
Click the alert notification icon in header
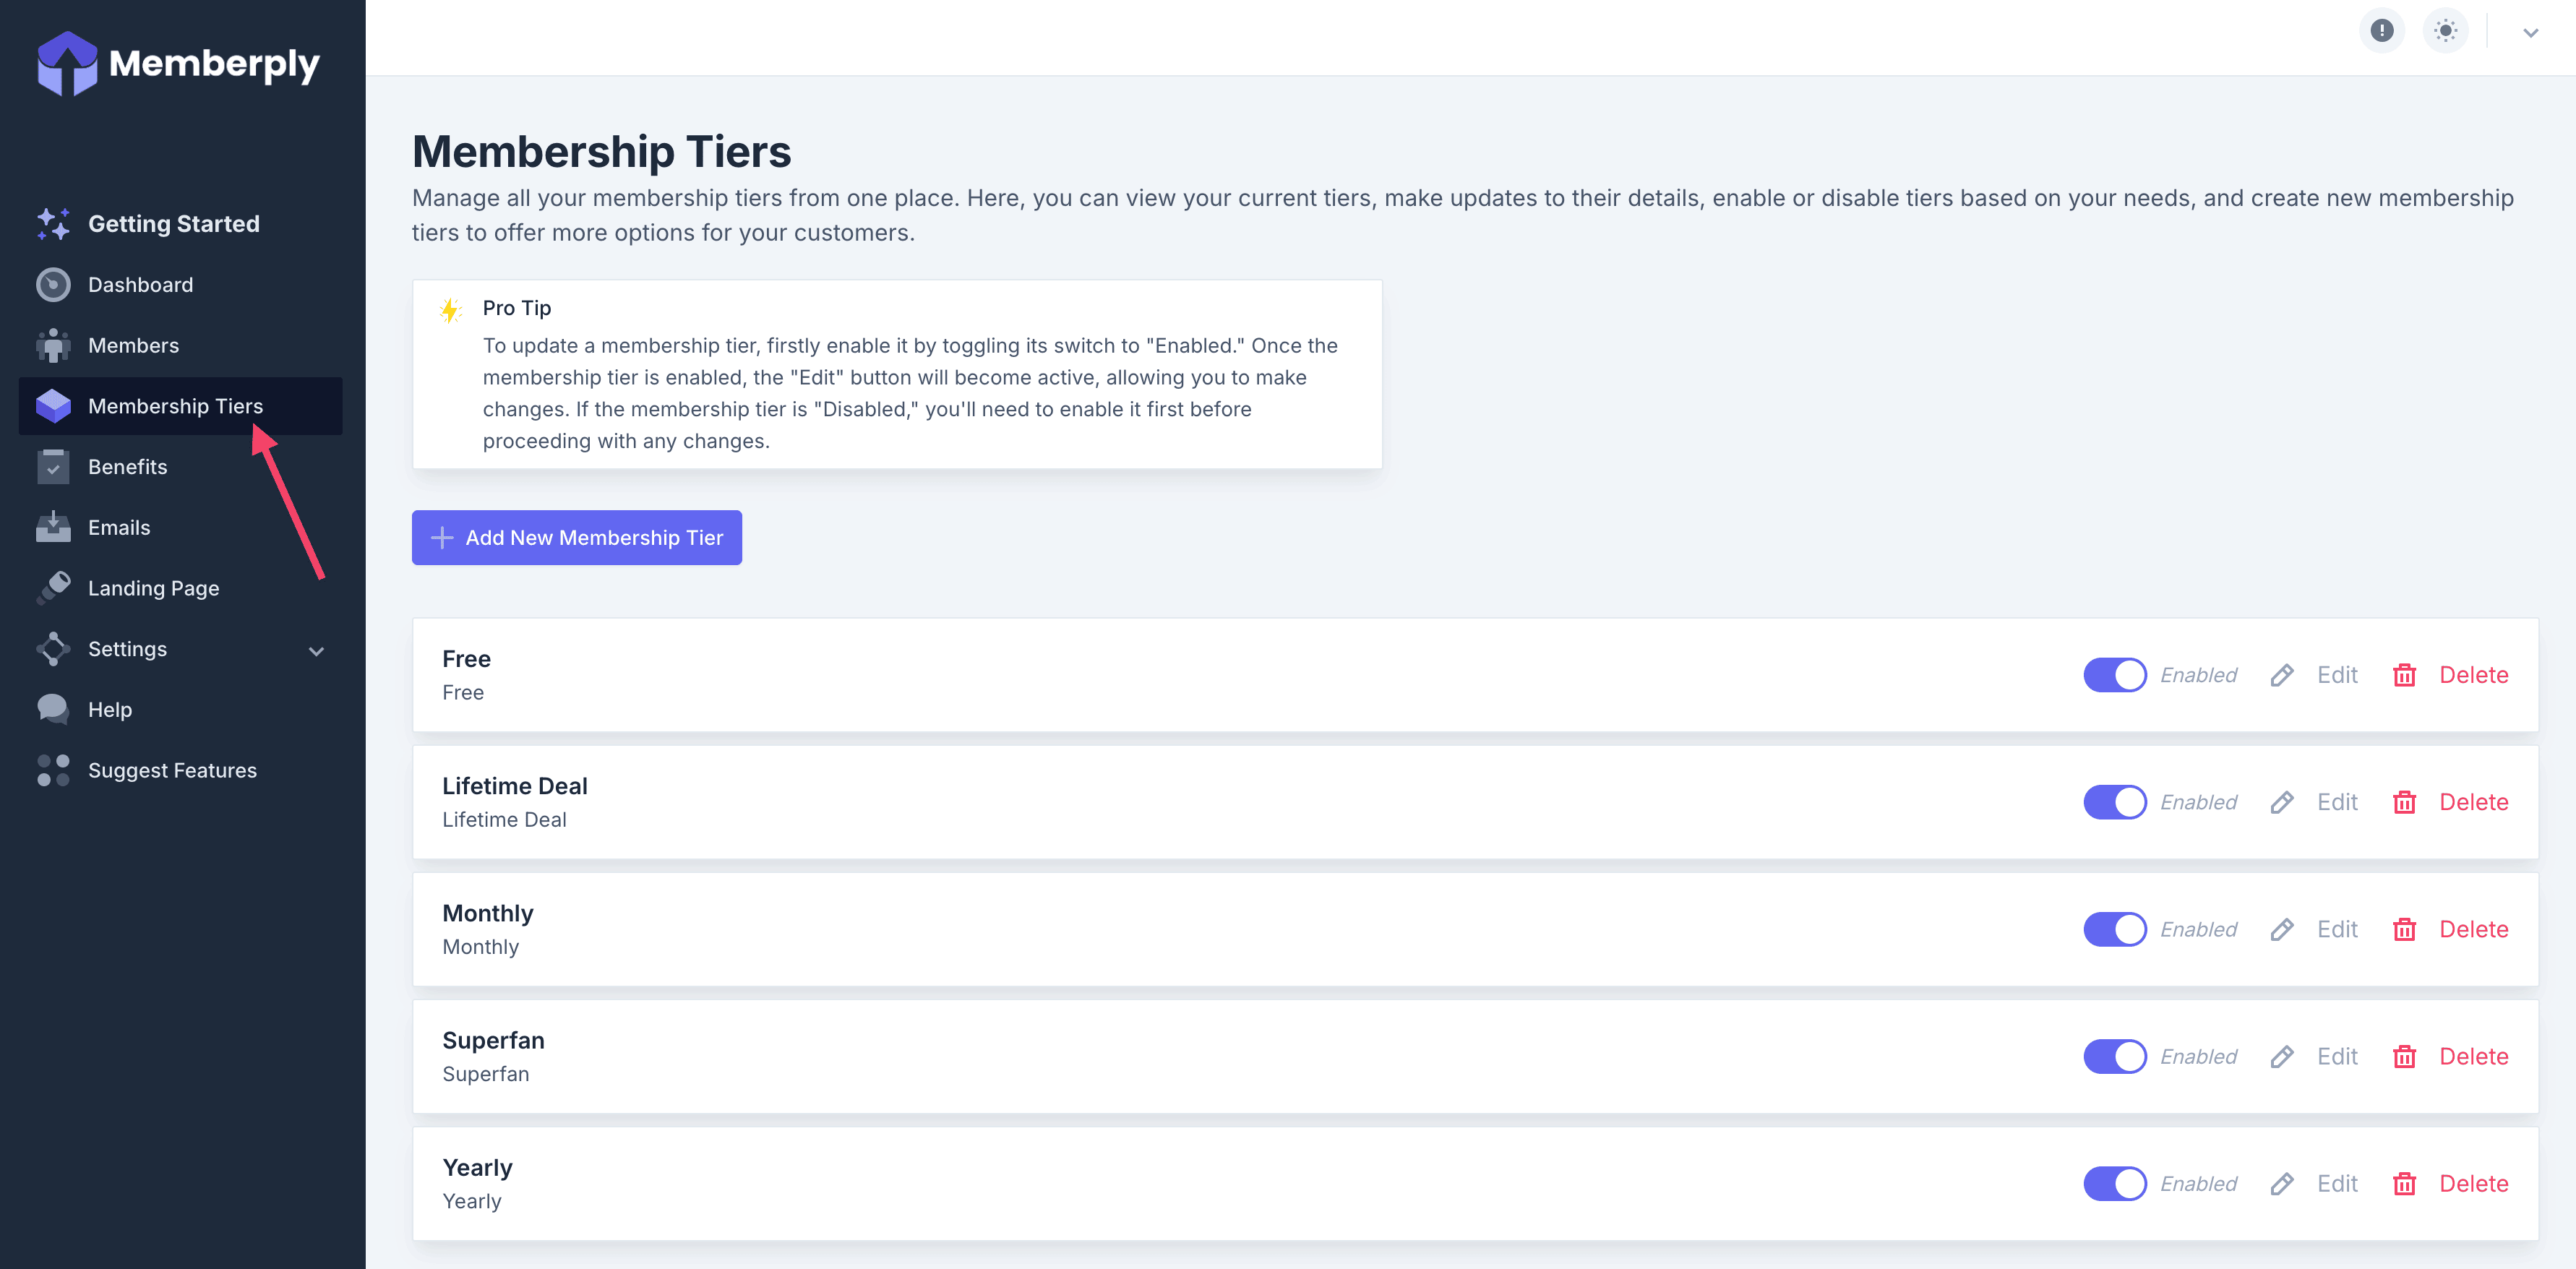[x=2381, y=31]
